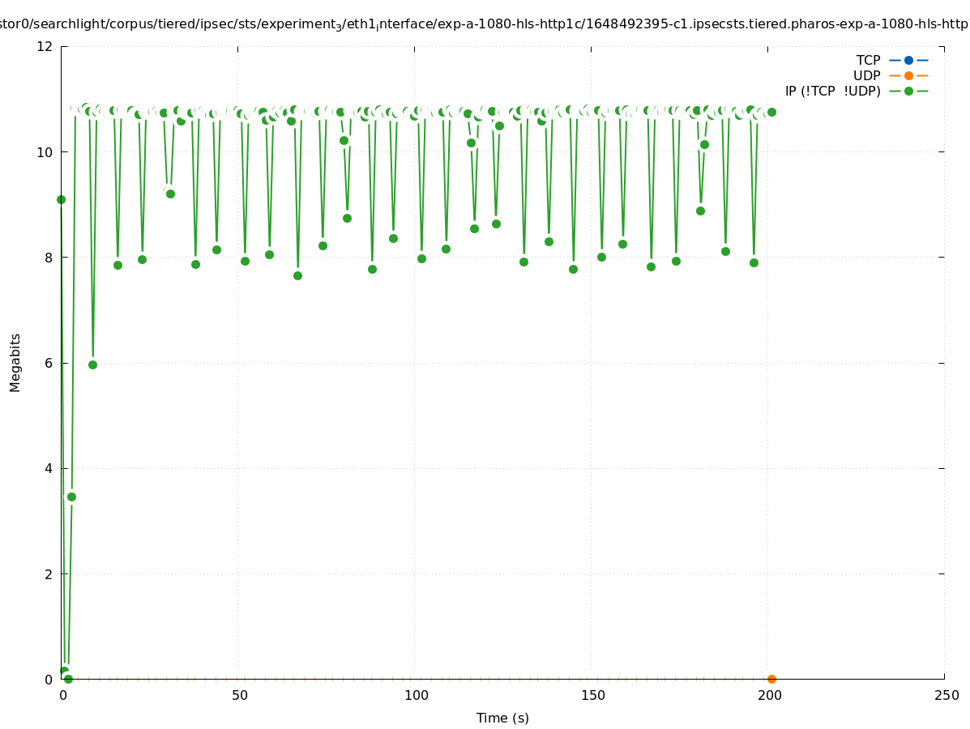Click the chart title file path text
This screenshot has width=970, height=729.
(x=485, y=24)
